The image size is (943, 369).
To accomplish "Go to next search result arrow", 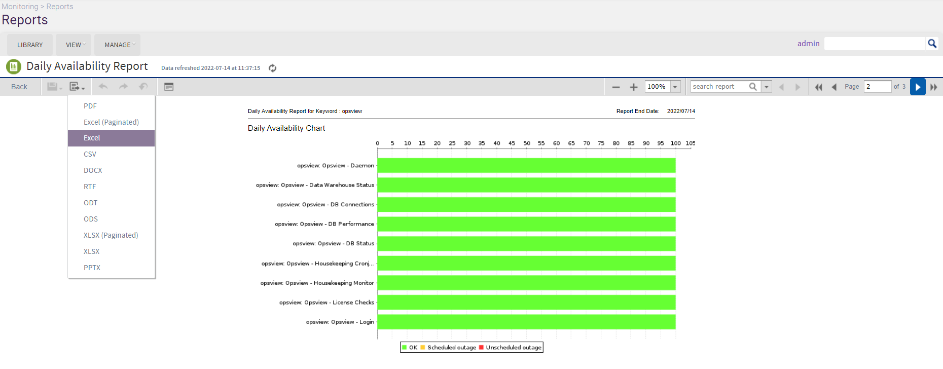I will click(797, 87).
